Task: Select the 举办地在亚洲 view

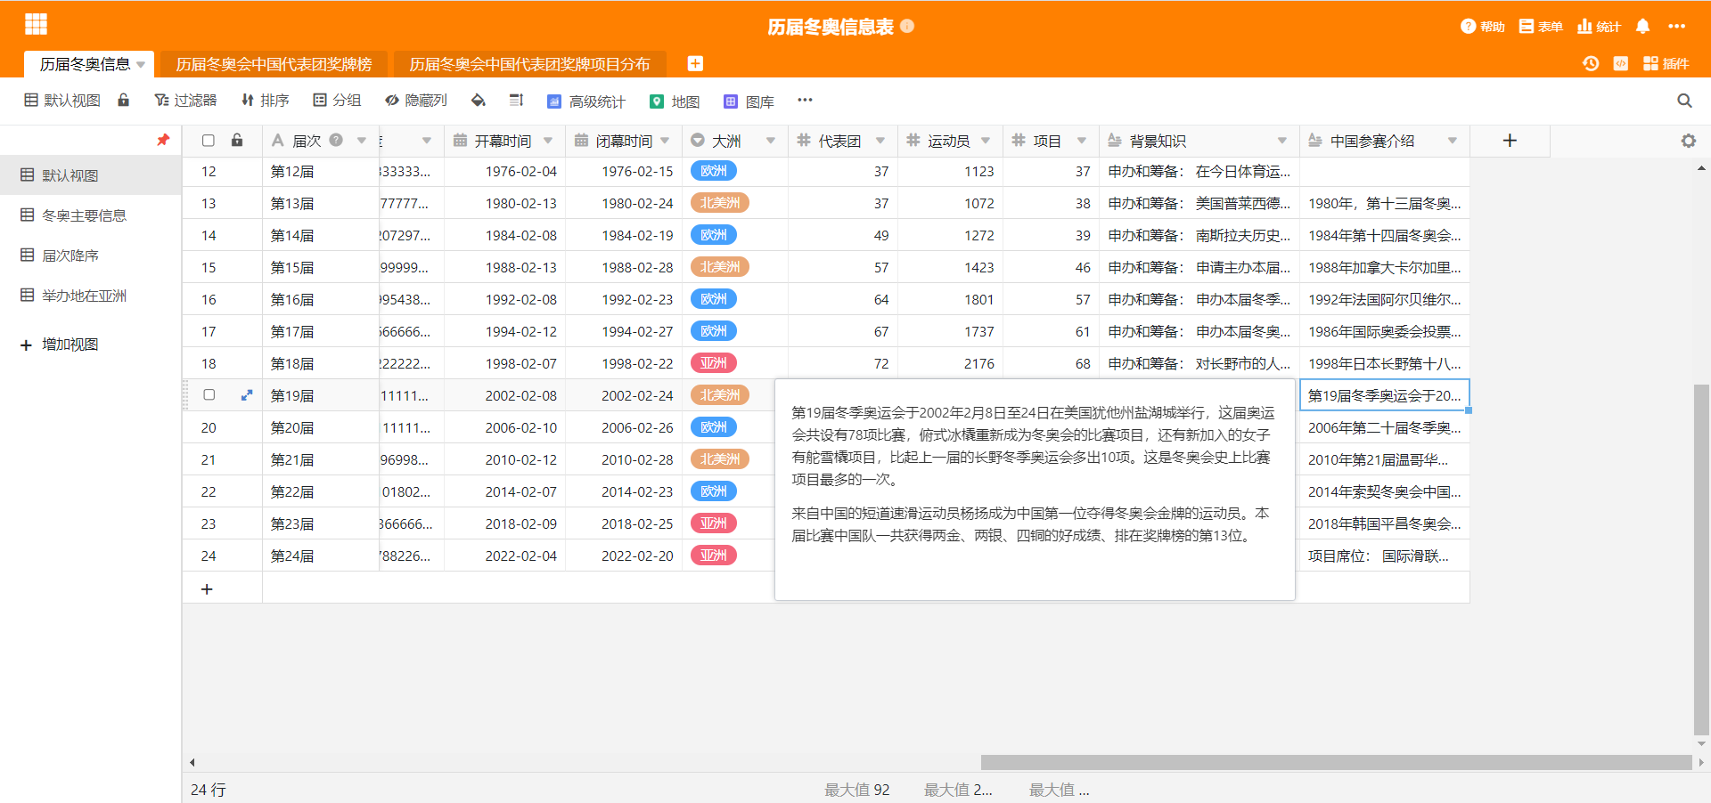Action: click(x=90, y=296)
